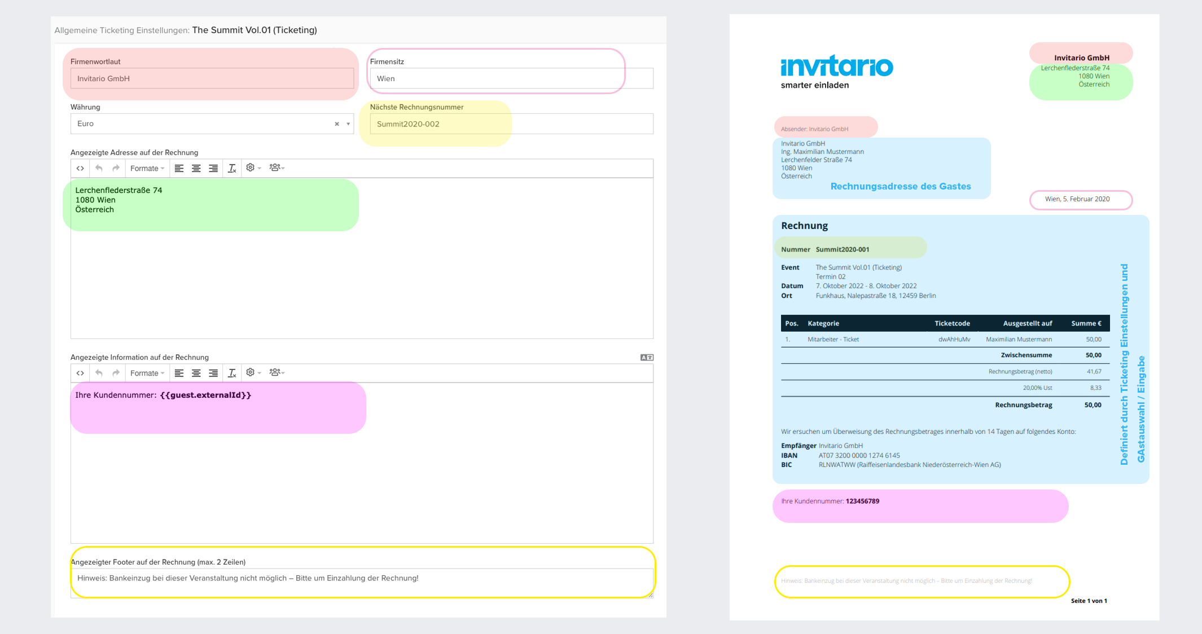Open gear settings menu in address editor
This screenshot has width=1202, height=634.
[x=253, y=168]
